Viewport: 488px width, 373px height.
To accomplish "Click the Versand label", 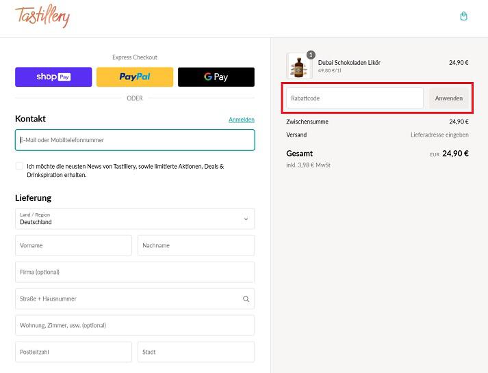I will pyautogui.click(x=296, y=135).
